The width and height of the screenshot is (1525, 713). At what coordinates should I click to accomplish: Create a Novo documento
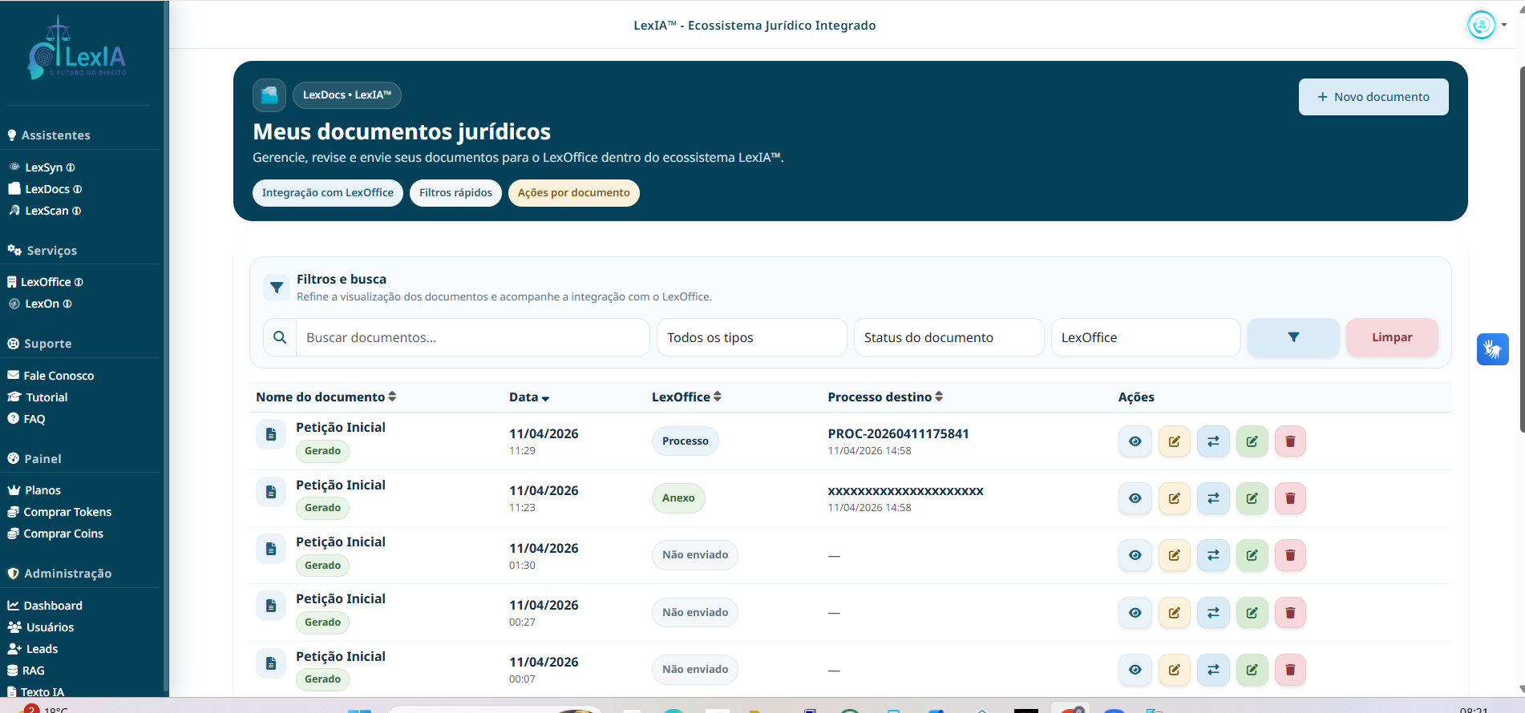(1373, 97)
